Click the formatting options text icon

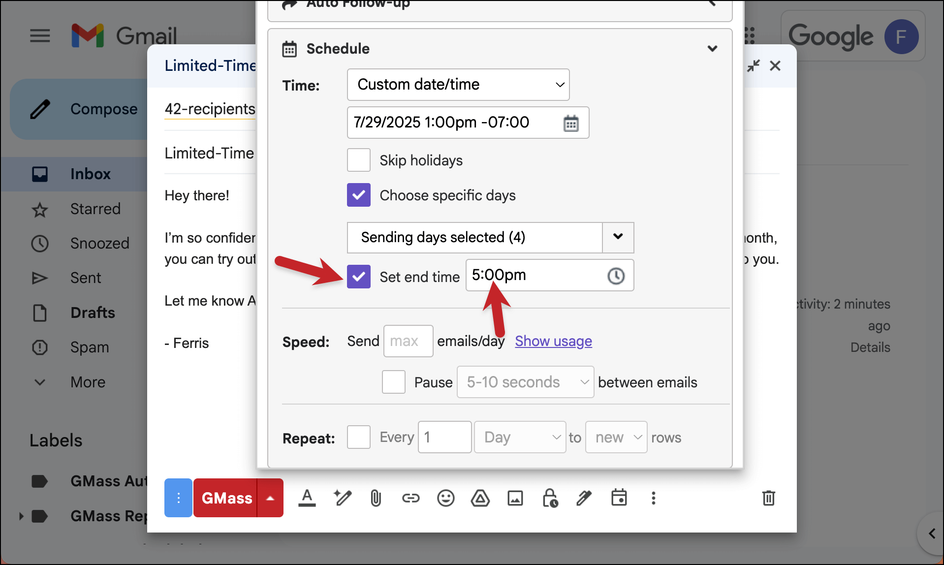(x=307, y=498)
